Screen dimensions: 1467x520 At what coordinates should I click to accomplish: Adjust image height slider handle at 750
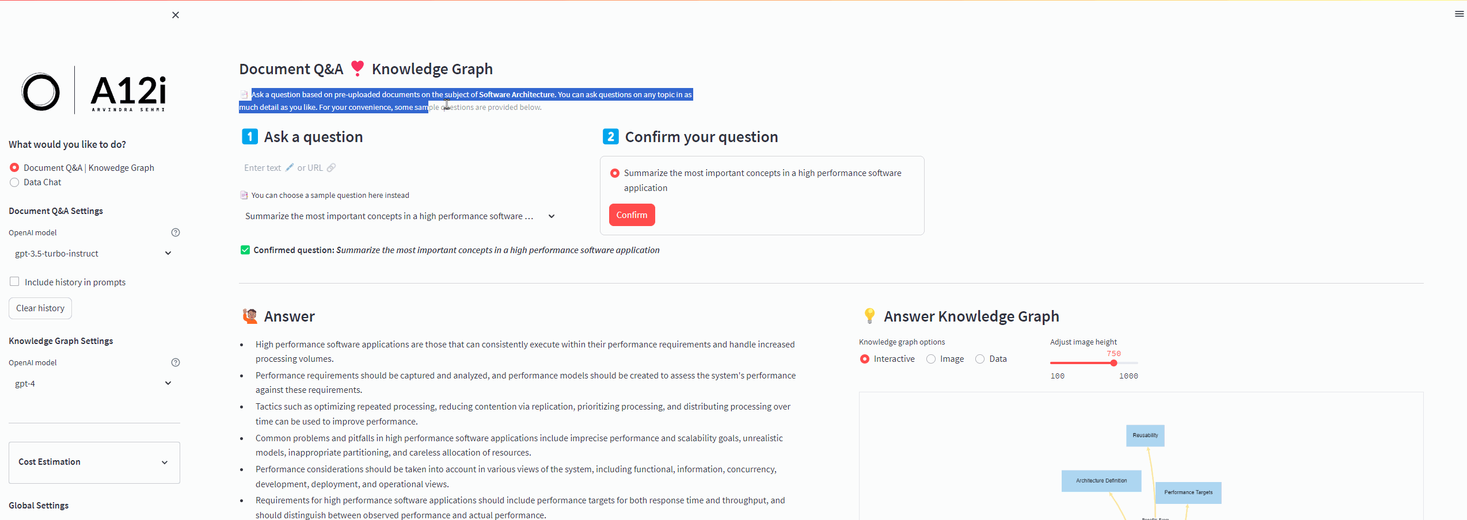coord(1113,363)
